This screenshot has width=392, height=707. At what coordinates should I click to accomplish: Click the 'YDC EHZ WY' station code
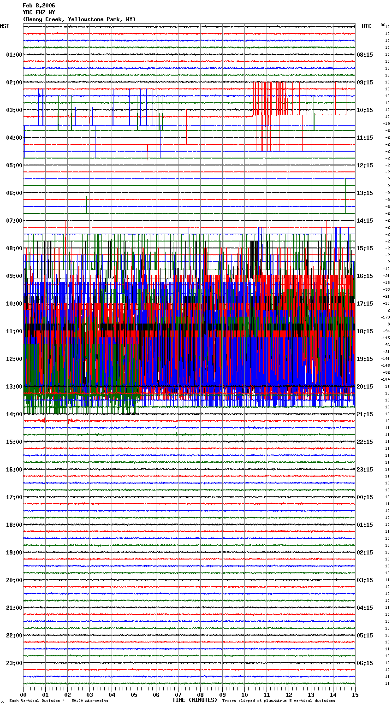pyautogui.click(x=39, y=12)
